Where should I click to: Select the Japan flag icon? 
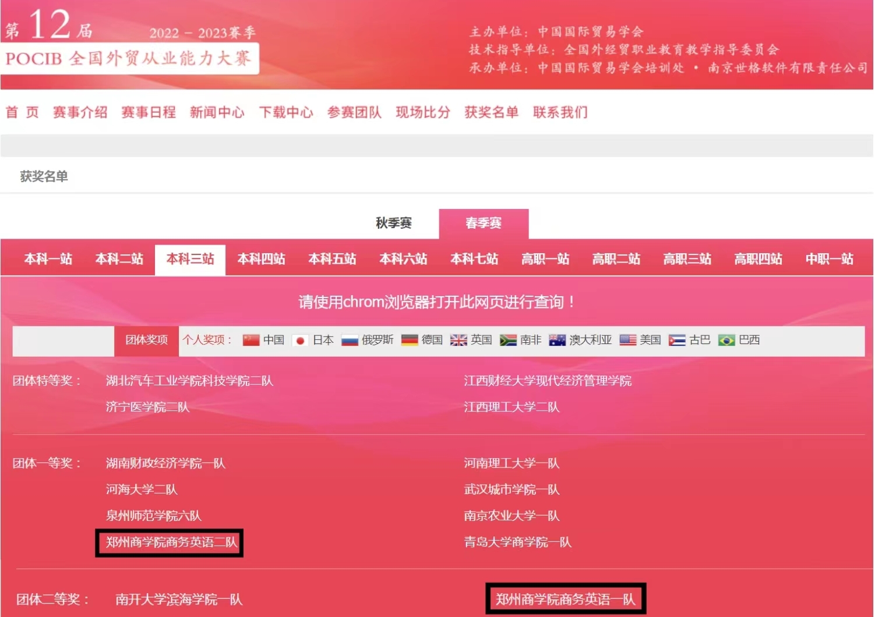[x=300, y=341]
